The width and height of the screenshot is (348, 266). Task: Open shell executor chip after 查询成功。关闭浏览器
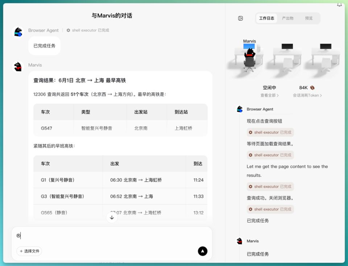(x=270, y=209)
